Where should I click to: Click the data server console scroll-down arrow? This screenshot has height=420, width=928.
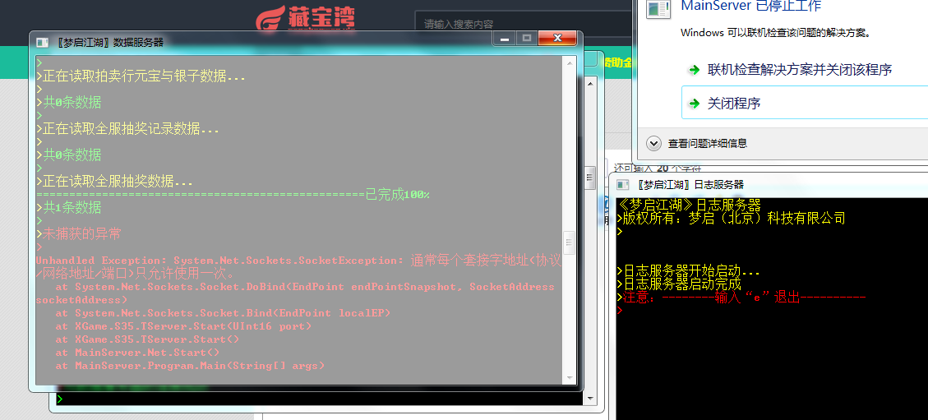pos(570,378)
